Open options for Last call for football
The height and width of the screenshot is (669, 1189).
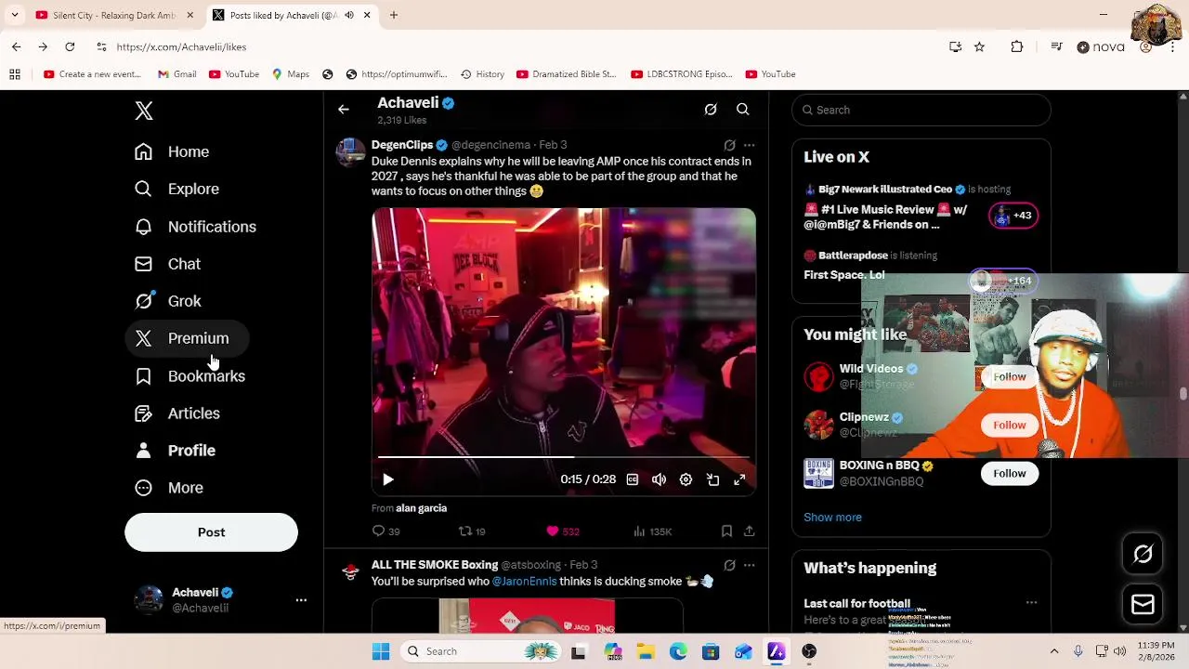[x=1031, y=603]
